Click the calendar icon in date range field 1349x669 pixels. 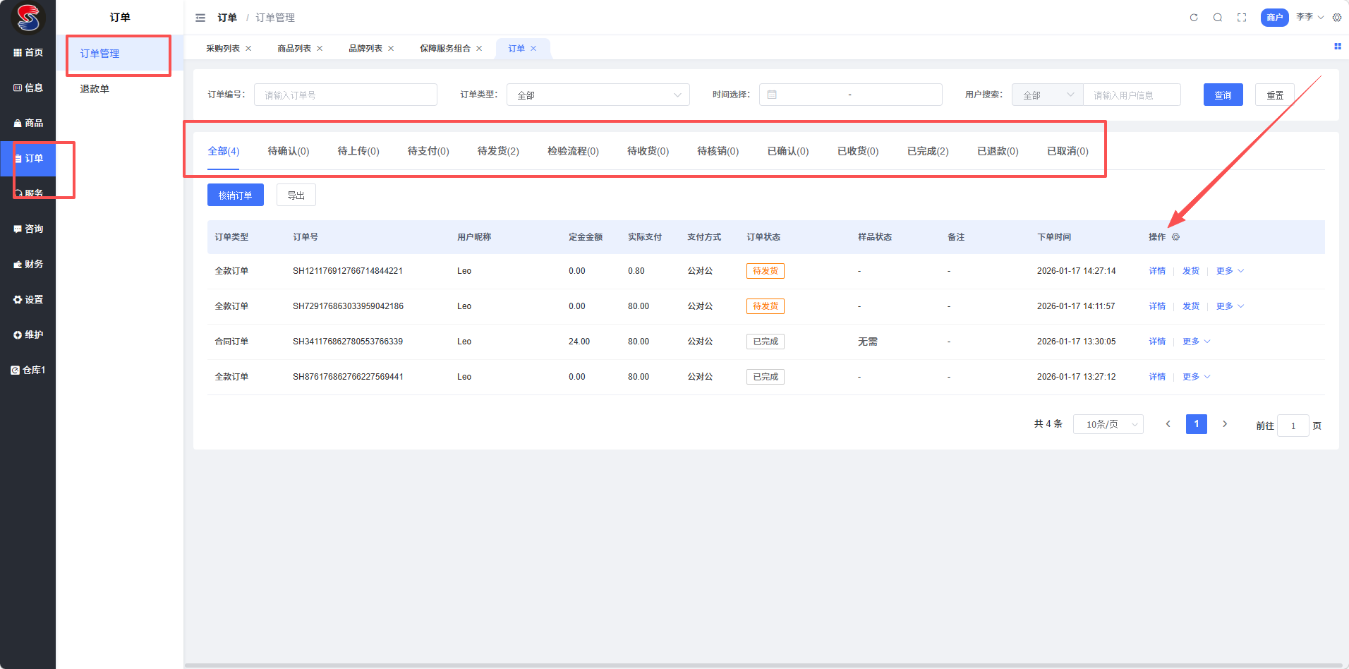pyautogui.click(x=772, y=95)
